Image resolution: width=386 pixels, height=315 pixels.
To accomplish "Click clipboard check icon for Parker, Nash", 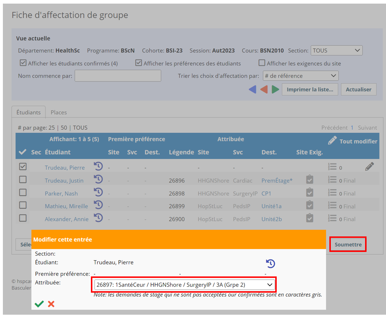I will pyautogui.click(x=310, y=192).
